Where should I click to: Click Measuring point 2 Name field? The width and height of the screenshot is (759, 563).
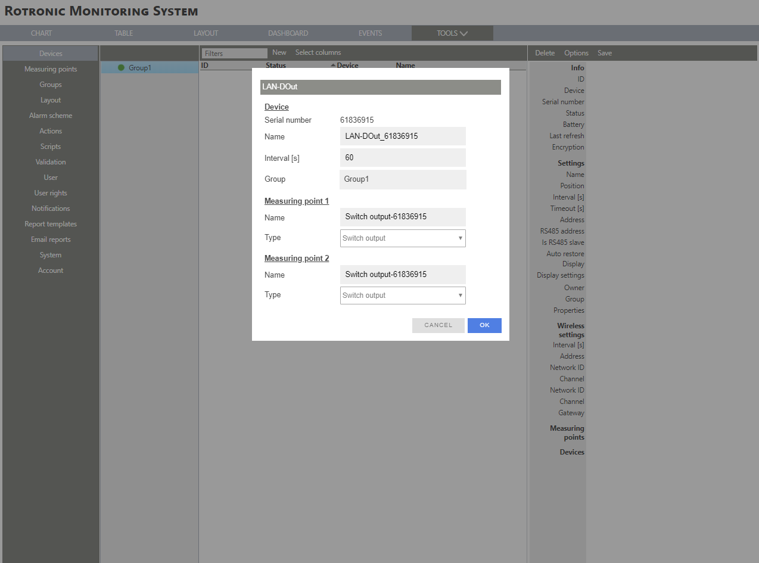403,275
